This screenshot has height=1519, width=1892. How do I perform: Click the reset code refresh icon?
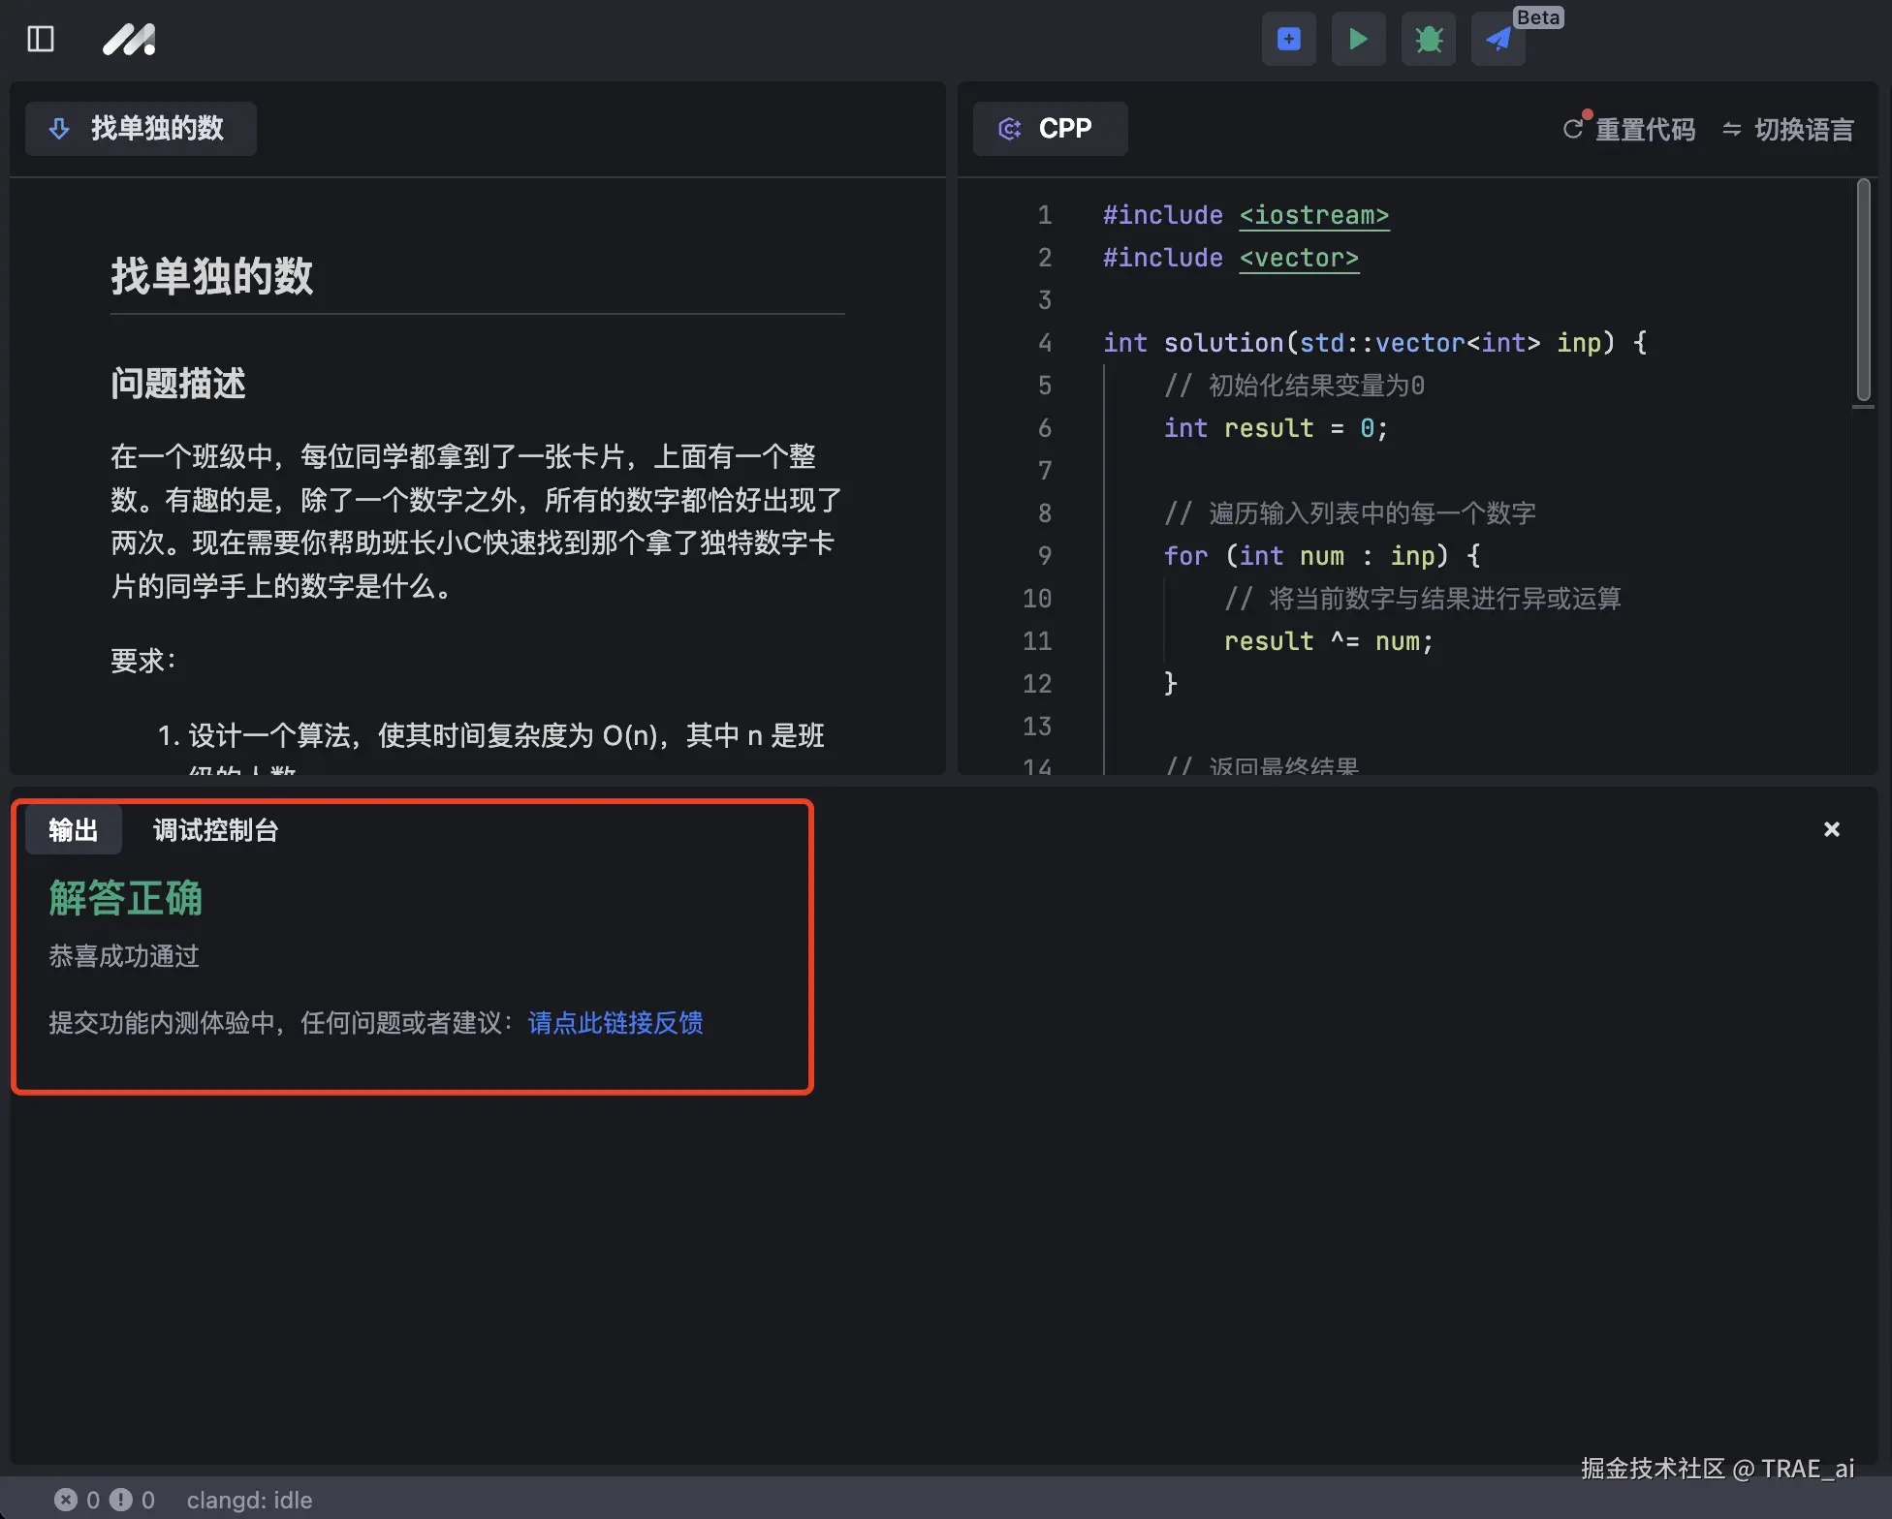[1573, 129]
